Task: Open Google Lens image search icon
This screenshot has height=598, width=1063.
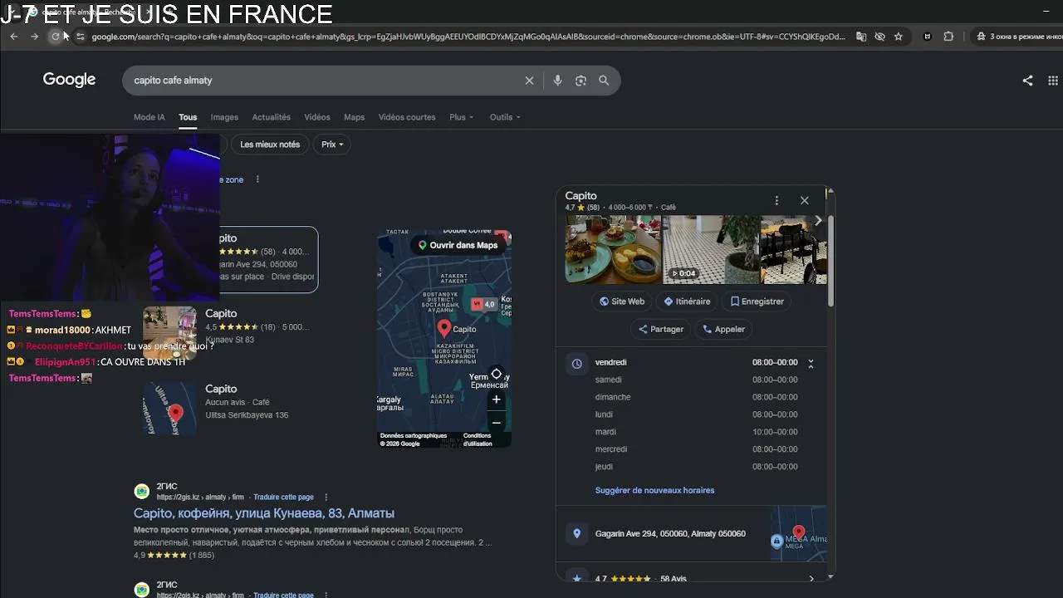Action: 580,81
